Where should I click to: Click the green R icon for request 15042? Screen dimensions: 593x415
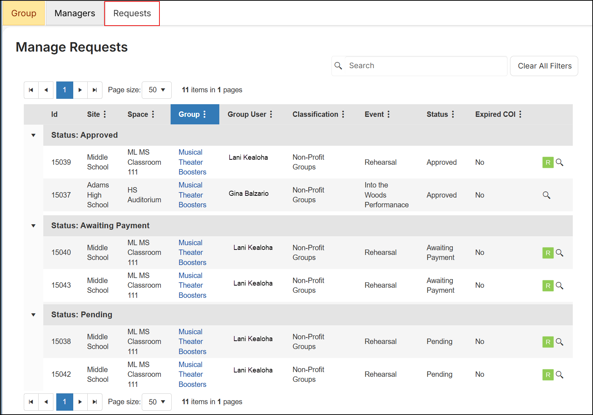point(548,375)
